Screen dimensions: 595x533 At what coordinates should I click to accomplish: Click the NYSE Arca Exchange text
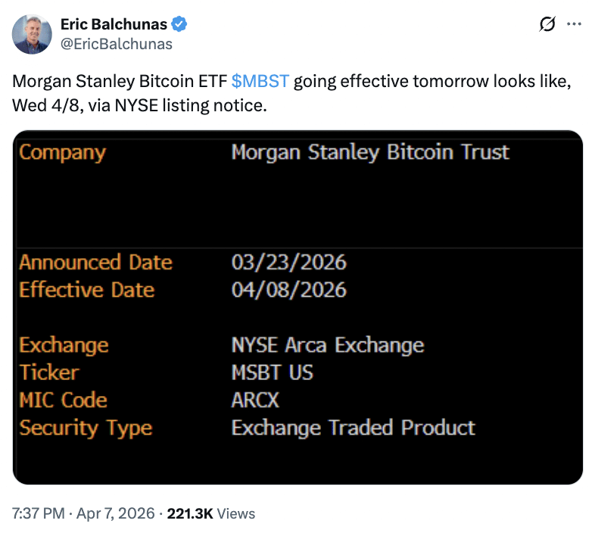(x=327, y=345)
